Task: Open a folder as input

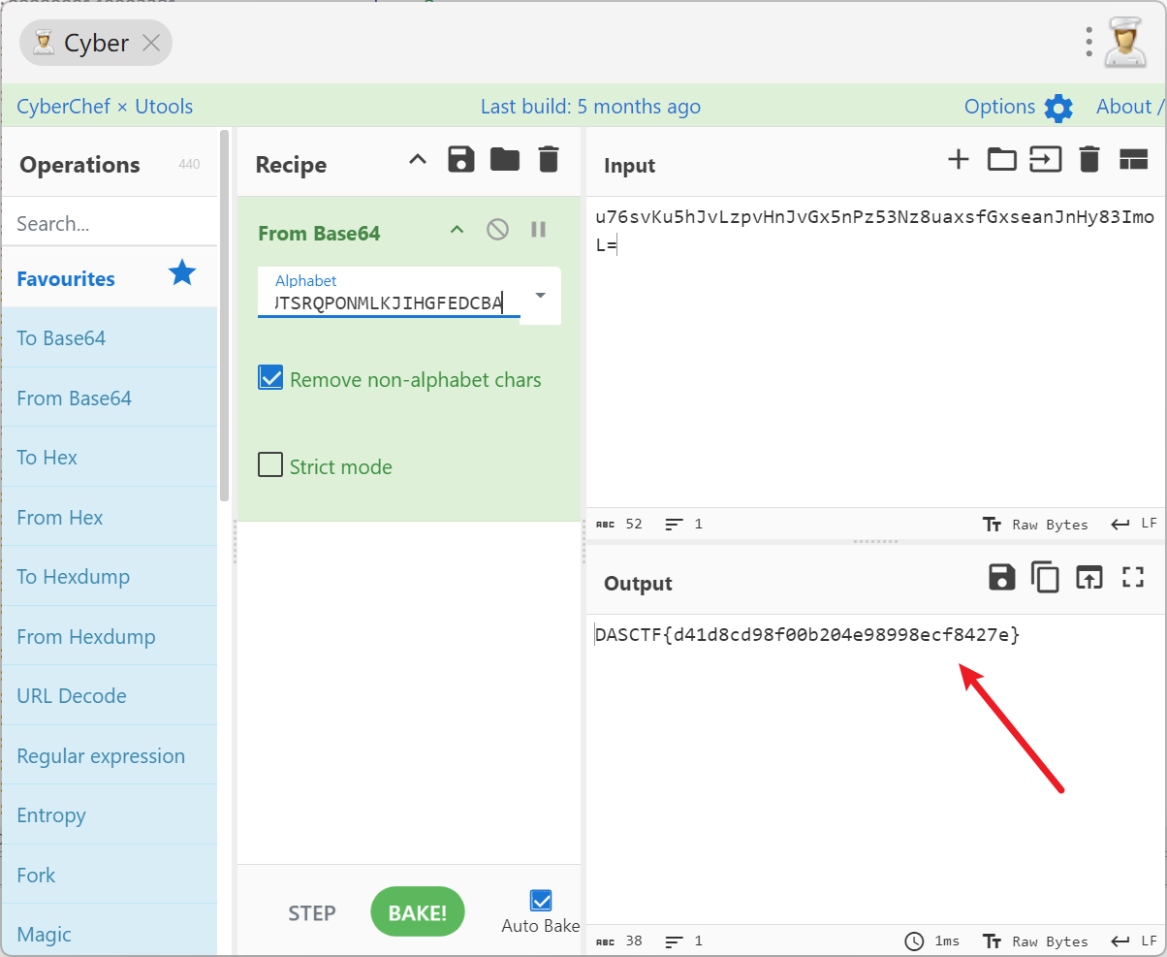Action: 1001,160
